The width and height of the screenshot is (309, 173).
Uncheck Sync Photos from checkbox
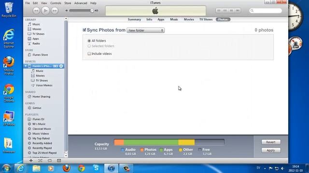[84, 30]
